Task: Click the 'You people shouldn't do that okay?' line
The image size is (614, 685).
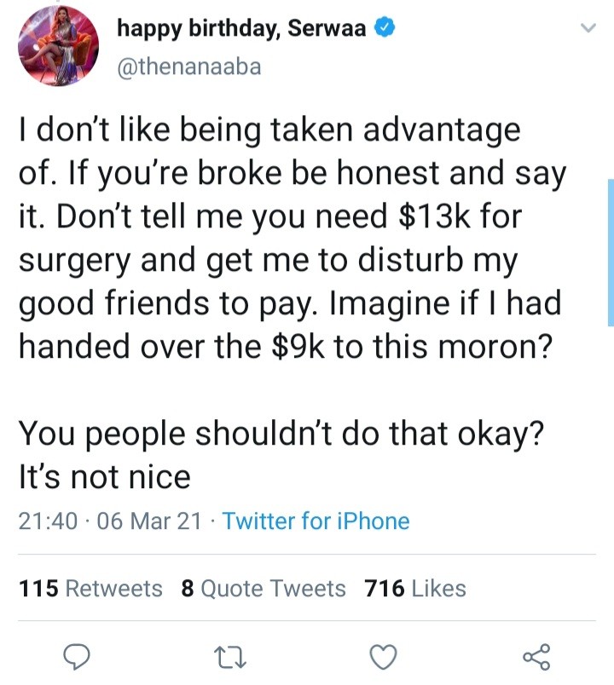Action: pyautogui.click(x=281, y=435)
